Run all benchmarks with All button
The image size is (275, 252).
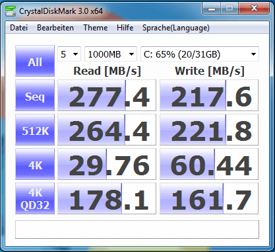pyautogui.click(x=35, y=61)
